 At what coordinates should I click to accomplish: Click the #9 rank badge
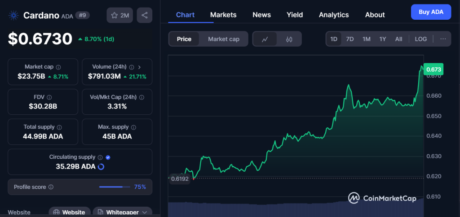[x=83, y=15]
